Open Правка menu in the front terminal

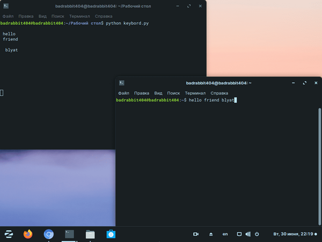[142, 93]
